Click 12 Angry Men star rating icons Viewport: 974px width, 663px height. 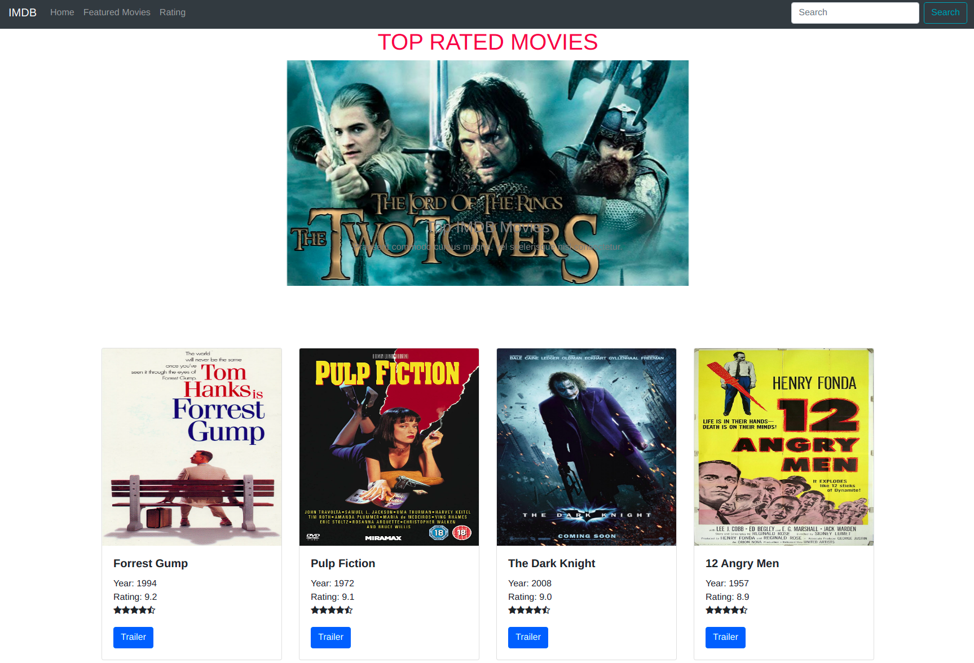(x=726, y=610)
